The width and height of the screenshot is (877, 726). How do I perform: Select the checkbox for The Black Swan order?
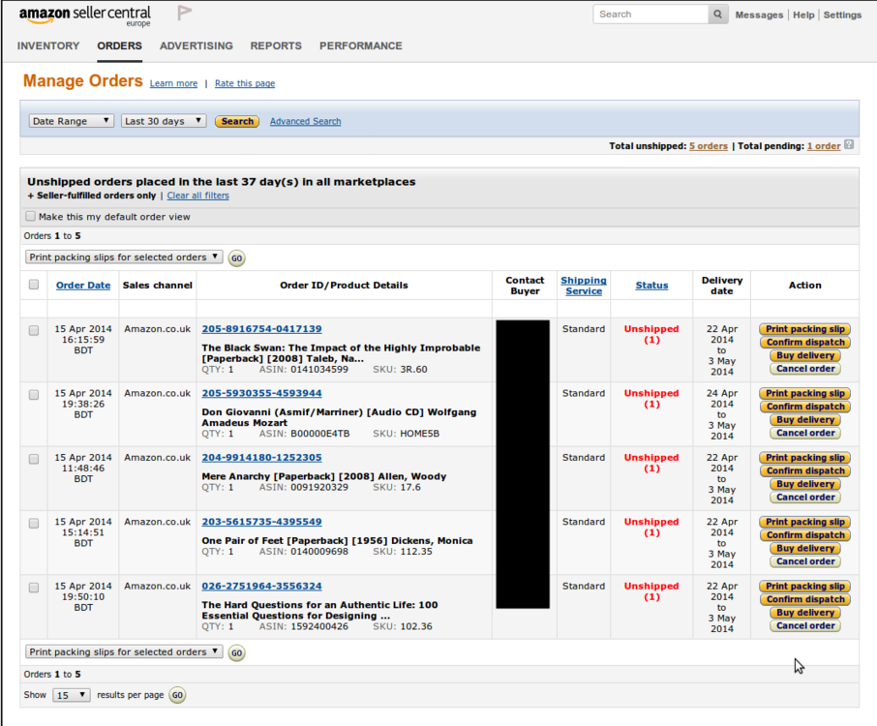click(x=34, y=330)
